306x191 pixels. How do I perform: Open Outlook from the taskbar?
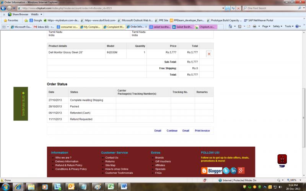[x=71, y=187]
